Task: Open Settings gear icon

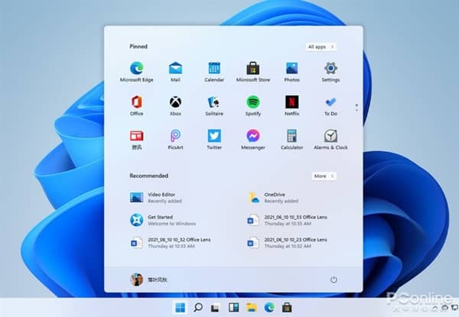Action: [330, 69]
